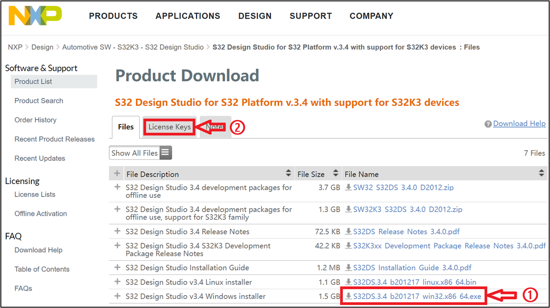Go to NXP breadcrumb link
Image resolution: width=550 pixels, height=308 pixels.
[x=15, y=47]
